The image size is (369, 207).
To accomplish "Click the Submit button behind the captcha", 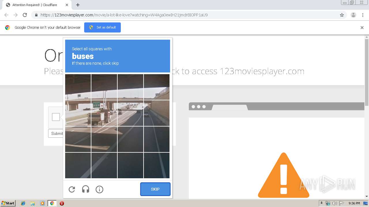I will (x=56, y=133).
